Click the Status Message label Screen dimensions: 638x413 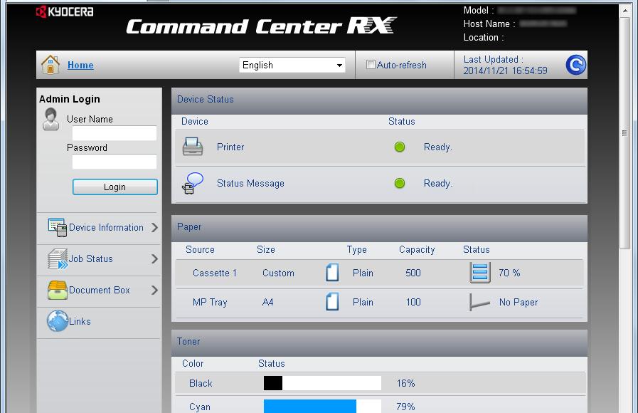250,183
